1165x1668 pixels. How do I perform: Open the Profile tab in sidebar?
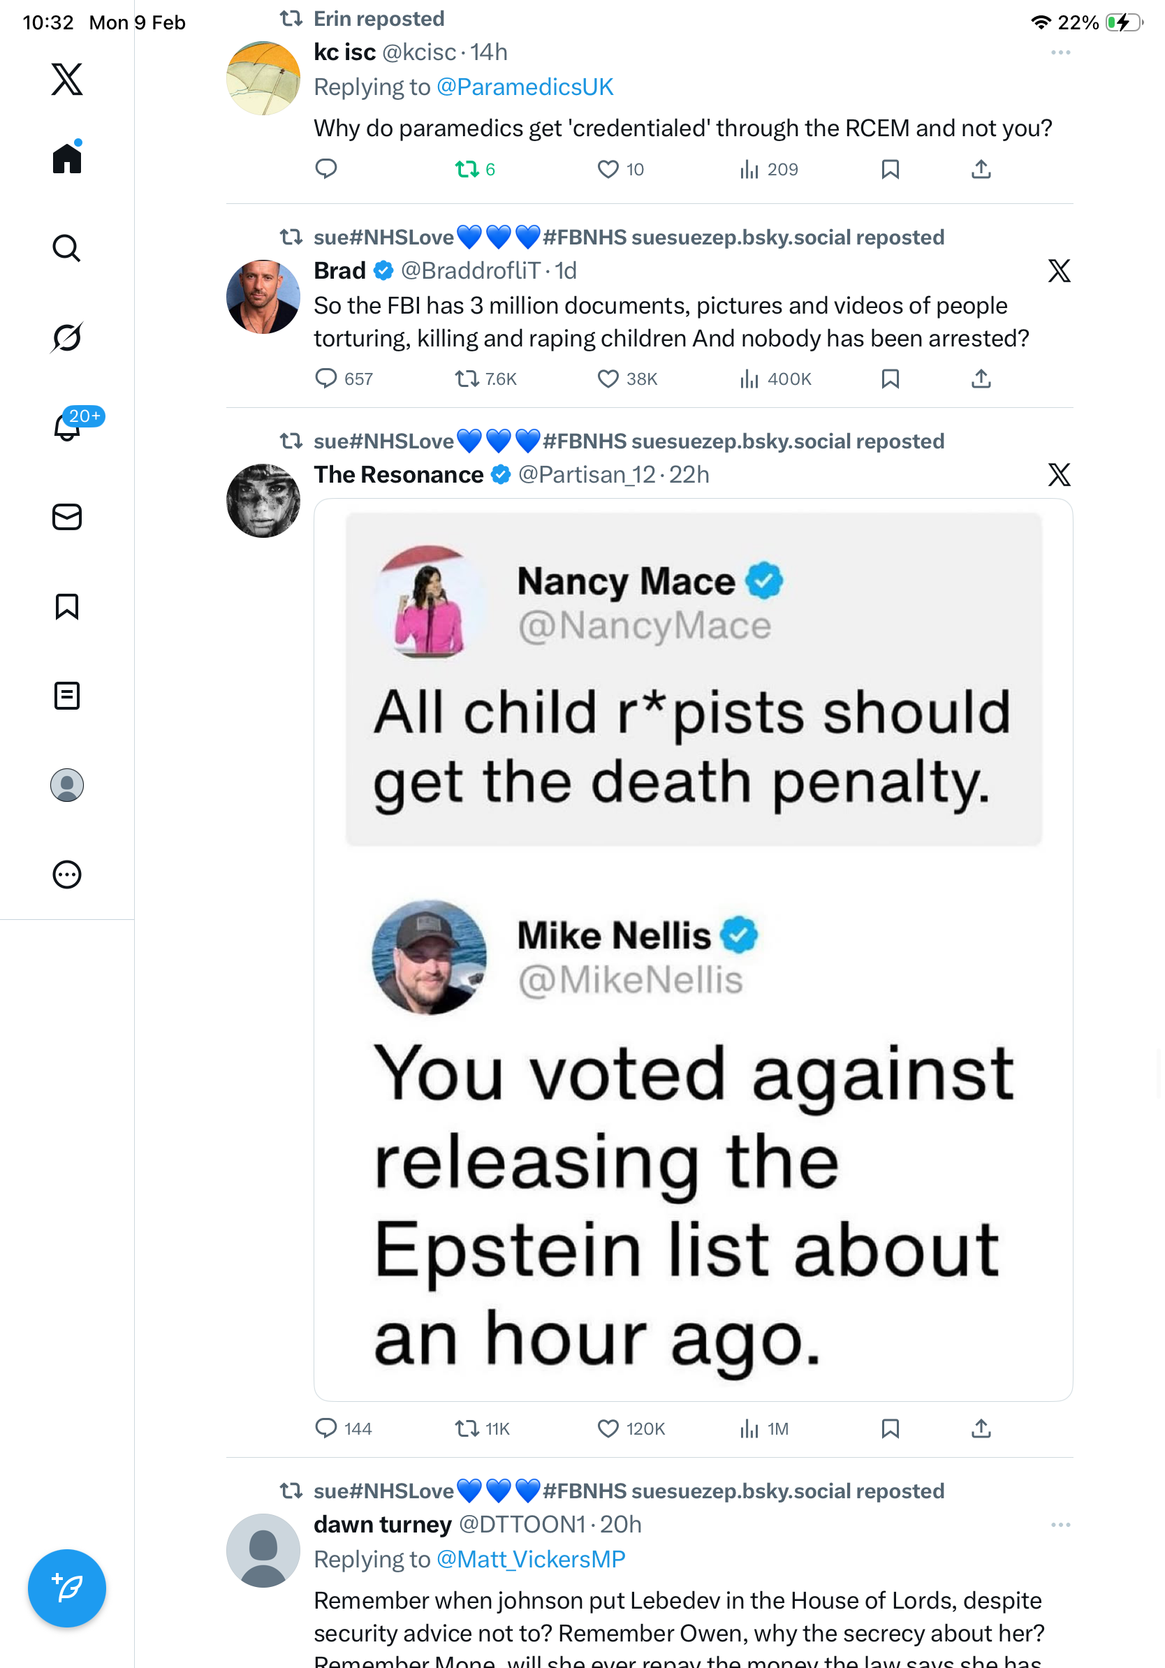click(67, 785)
